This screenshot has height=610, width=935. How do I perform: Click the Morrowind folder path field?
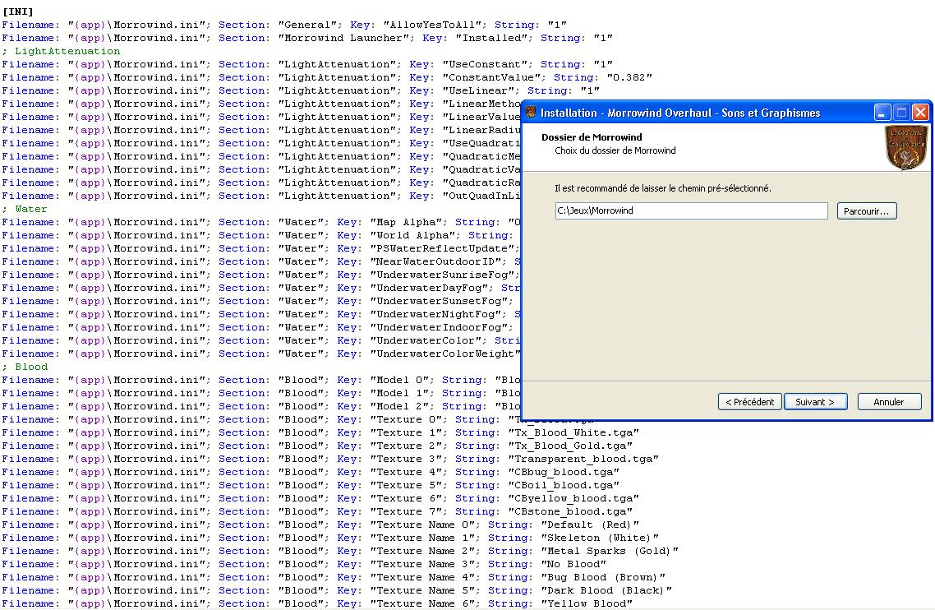[x=691, y=210]
